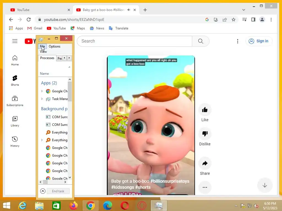Open the File menu in Task Manager

[42, 46]
